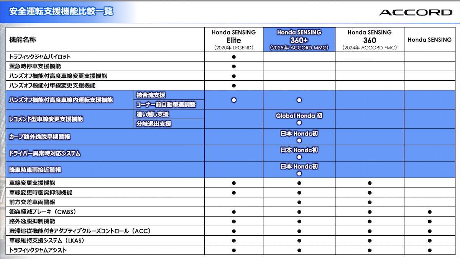This screenshot has height=259, width=460.
Task: Select the 衝突軽減ブレーキ（CMBS） row label
Action: pos(44,212)
